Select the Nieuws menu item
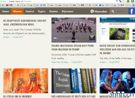The height and width of the screenshot is (98, 135). click(17, 11)
